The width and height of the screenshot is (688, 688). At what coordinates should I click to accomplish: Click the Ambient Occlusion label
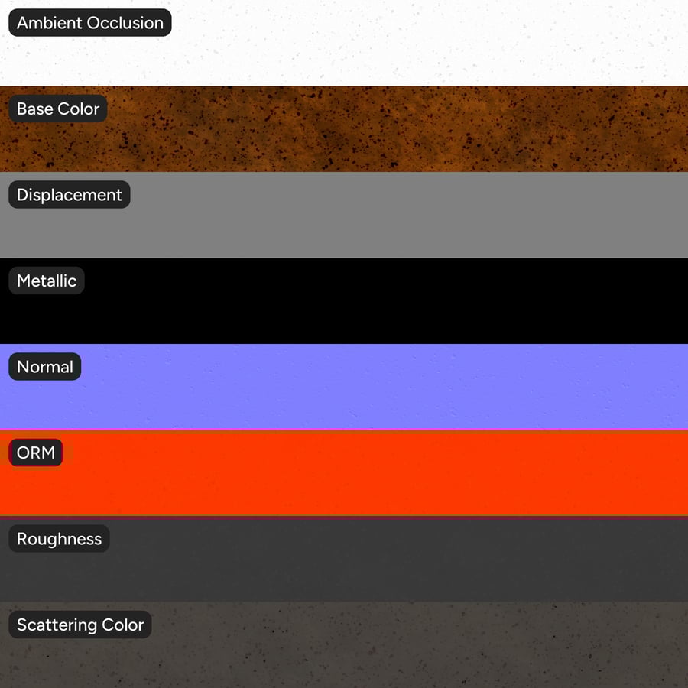click(x=90, y=22)
